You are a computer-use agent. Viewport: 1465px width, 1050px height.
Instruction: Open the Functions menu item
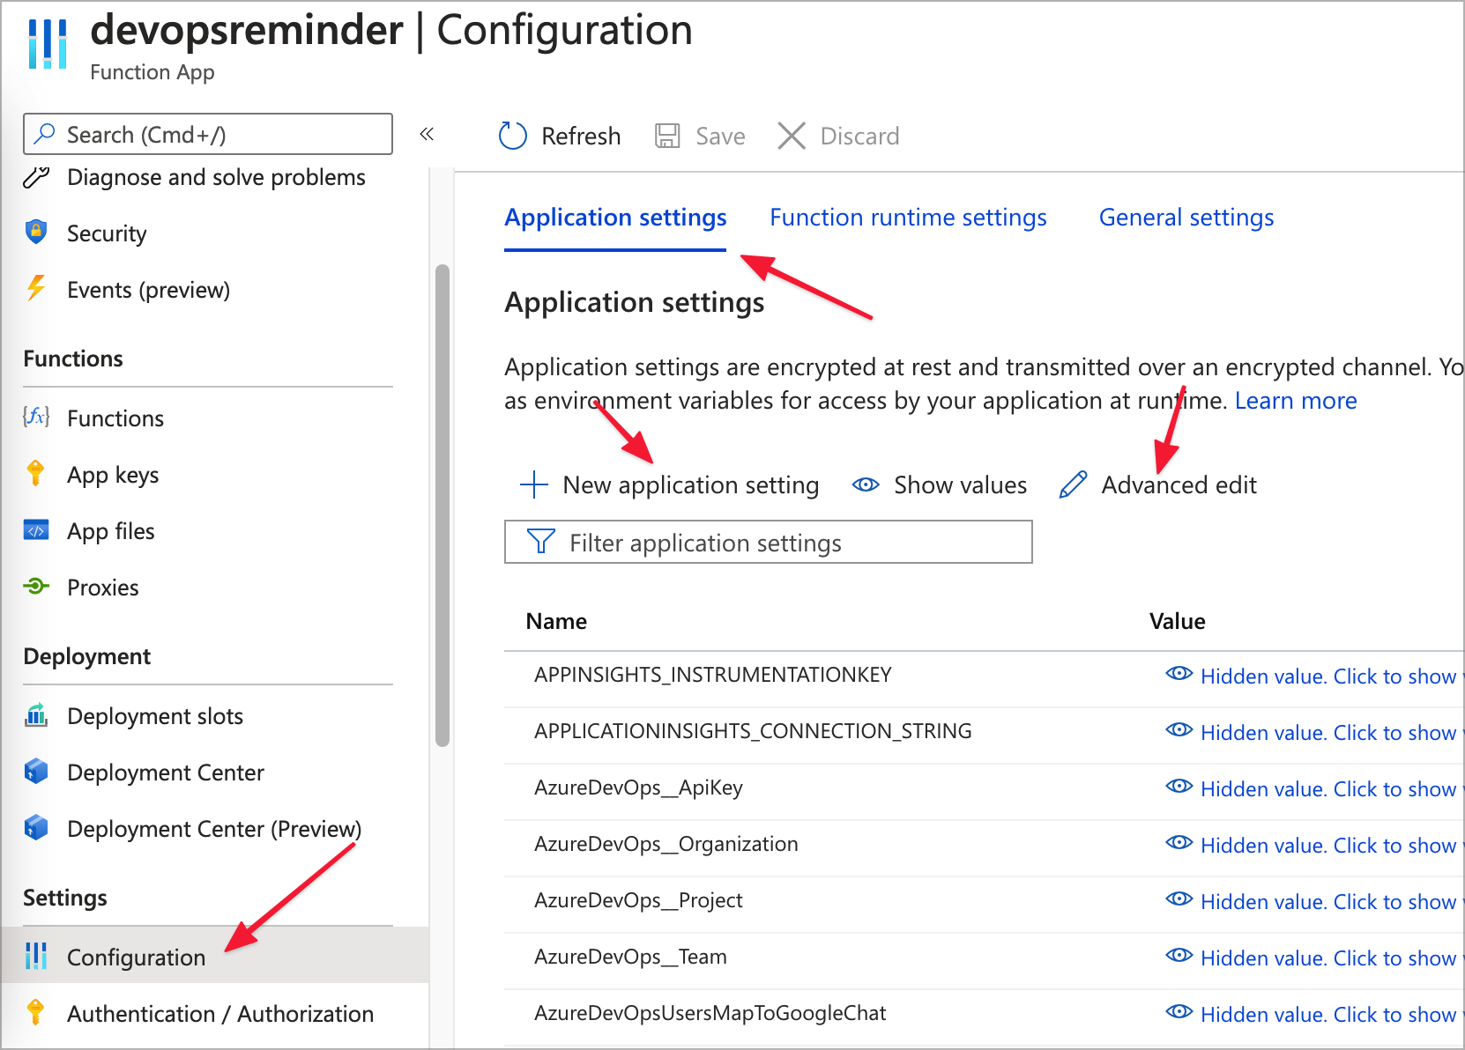(x=115, y=418)
